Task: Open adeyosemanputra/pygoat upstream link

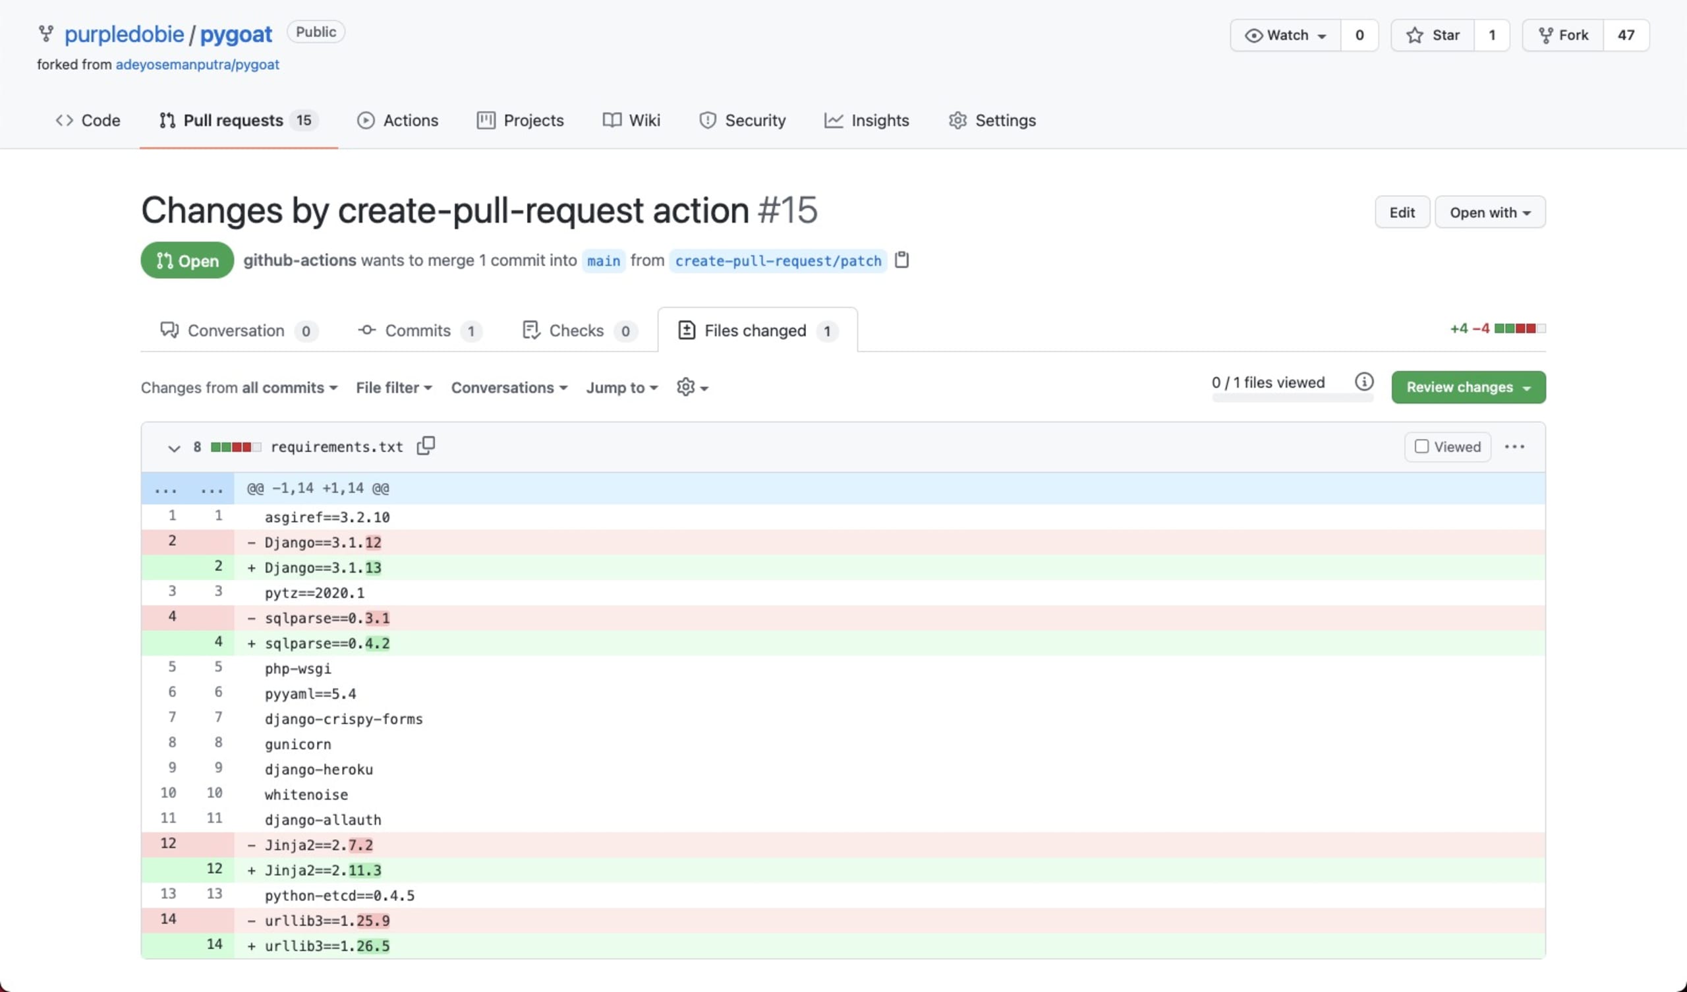Action: [198, 65]
